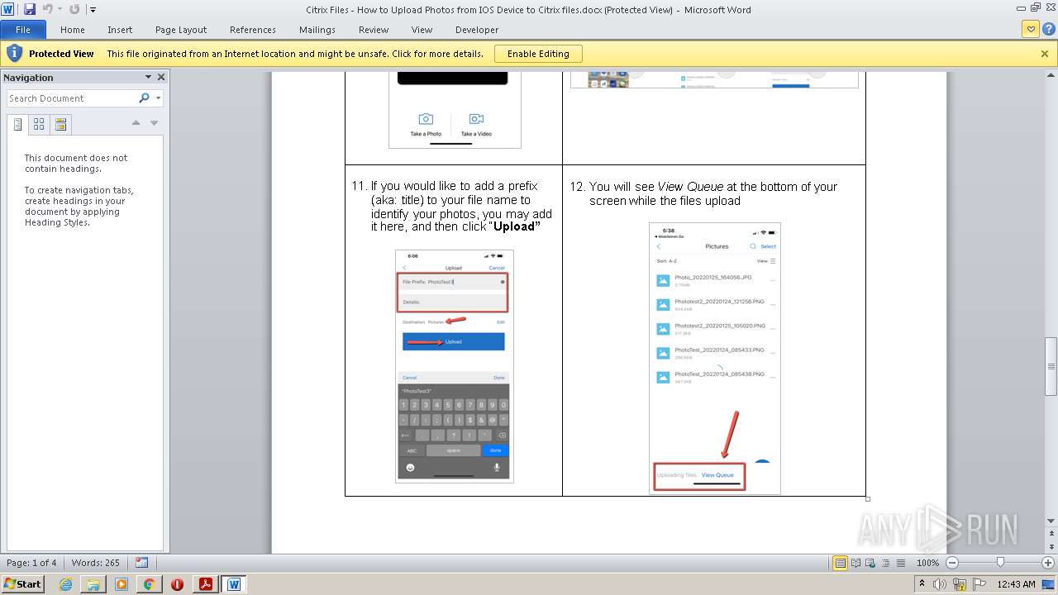Switch to Web Layout view

coord(870,563)
